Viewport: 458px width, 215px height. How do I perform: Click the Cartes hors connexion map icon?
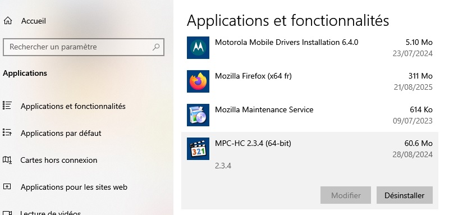7,160
